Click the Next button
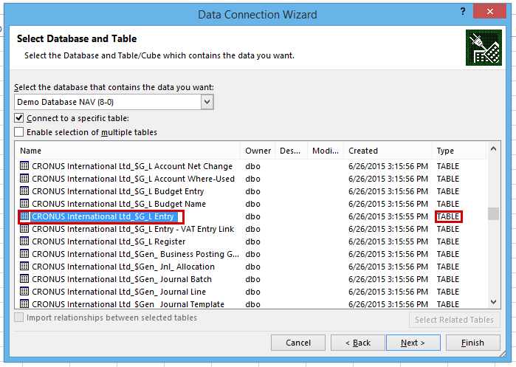This screenshot has width=516, height=367. (x=413, y=343)
